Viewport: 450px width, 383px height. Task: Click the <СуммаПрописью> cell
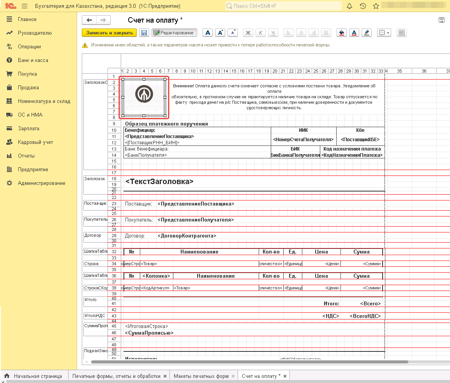coord(149,333)
